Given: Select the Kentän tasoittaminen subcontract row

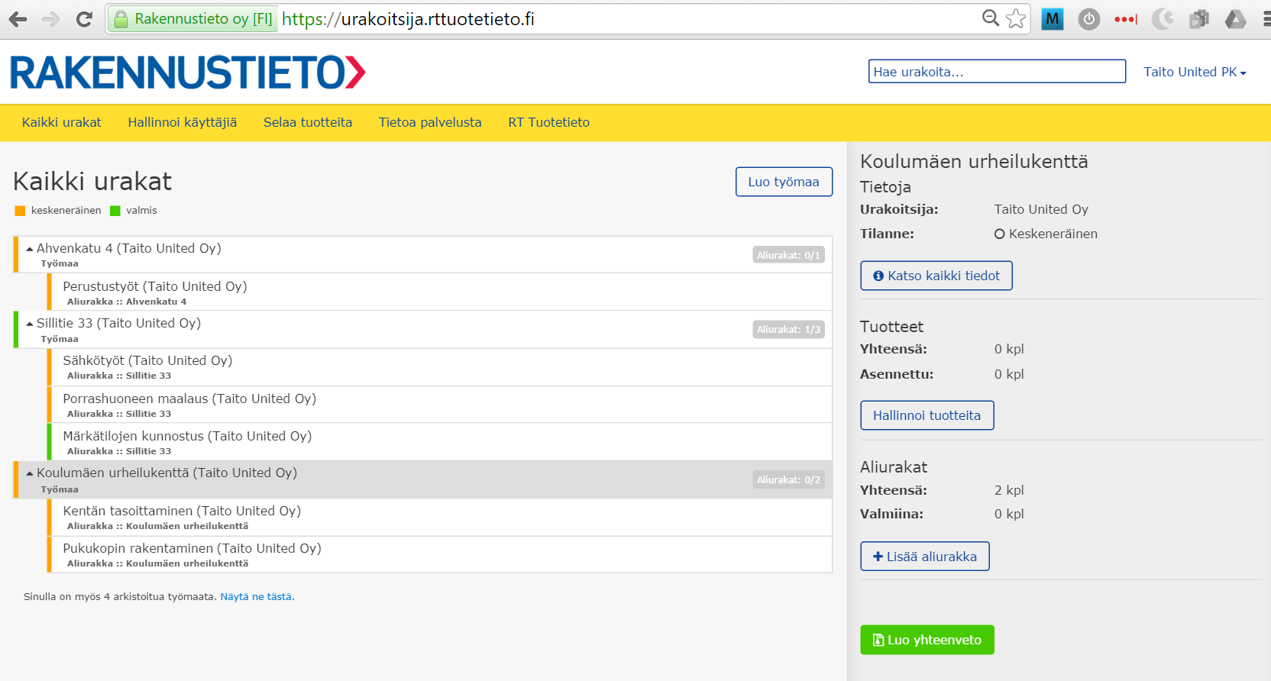Looking at the screenshot, I should 440,517.
